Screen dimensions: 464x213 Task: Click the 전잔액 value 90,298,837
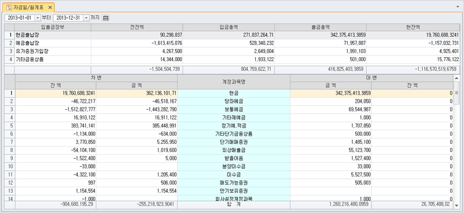[x=171, y=35]
